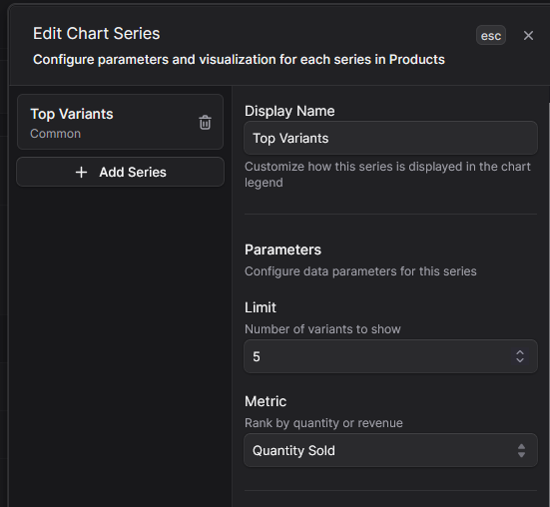Viewport: 550px width, 507px height.
Task: Add a new series
Action: click(x=121, y=172)
